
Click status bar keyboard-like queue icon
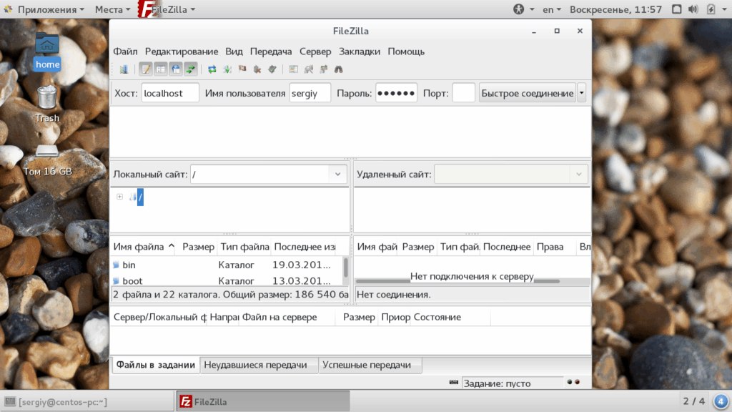454,383
